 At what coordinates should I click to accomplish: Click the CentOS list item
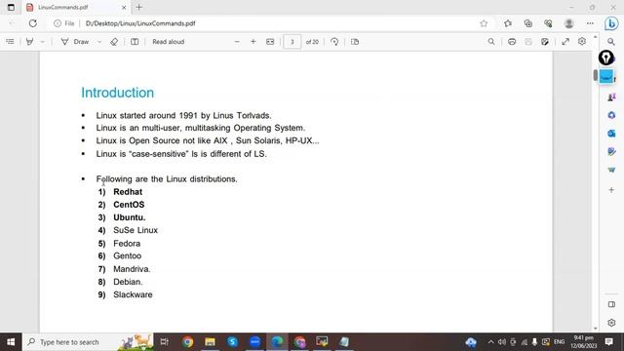[129, 205]
